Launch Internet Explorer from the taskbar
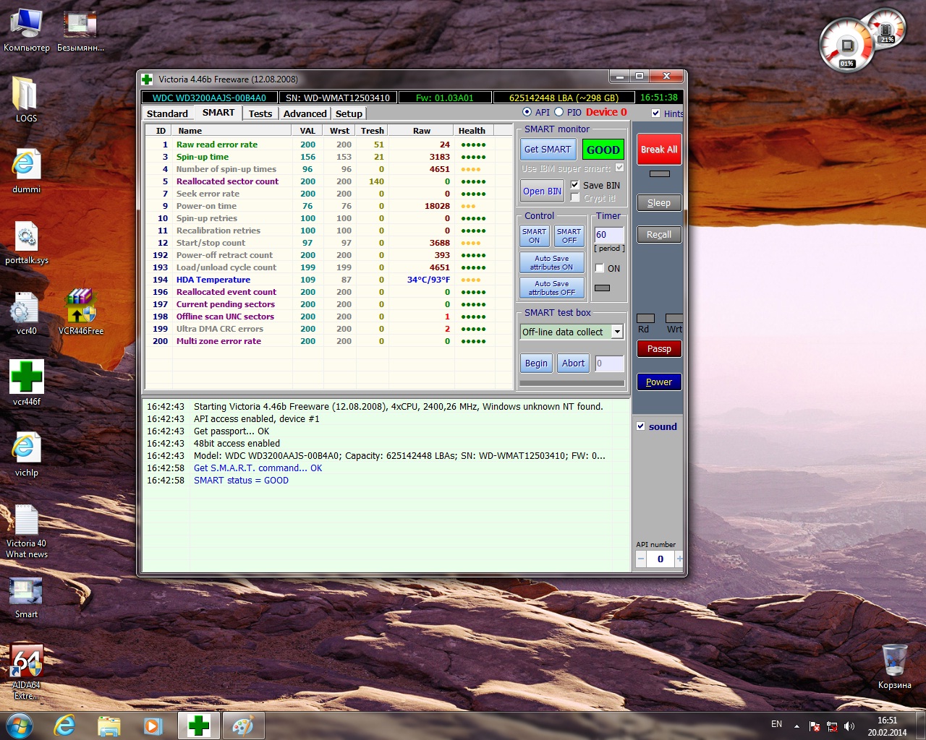926x740 pixels. pos(64,726)
